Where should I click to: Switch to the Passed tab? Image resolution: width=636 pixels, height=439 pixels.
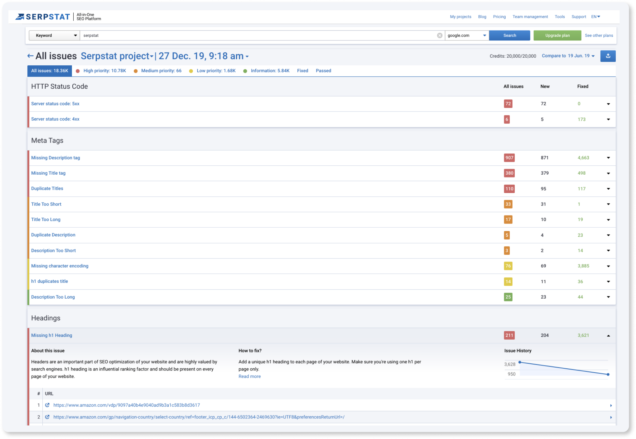tap(323, 71)
